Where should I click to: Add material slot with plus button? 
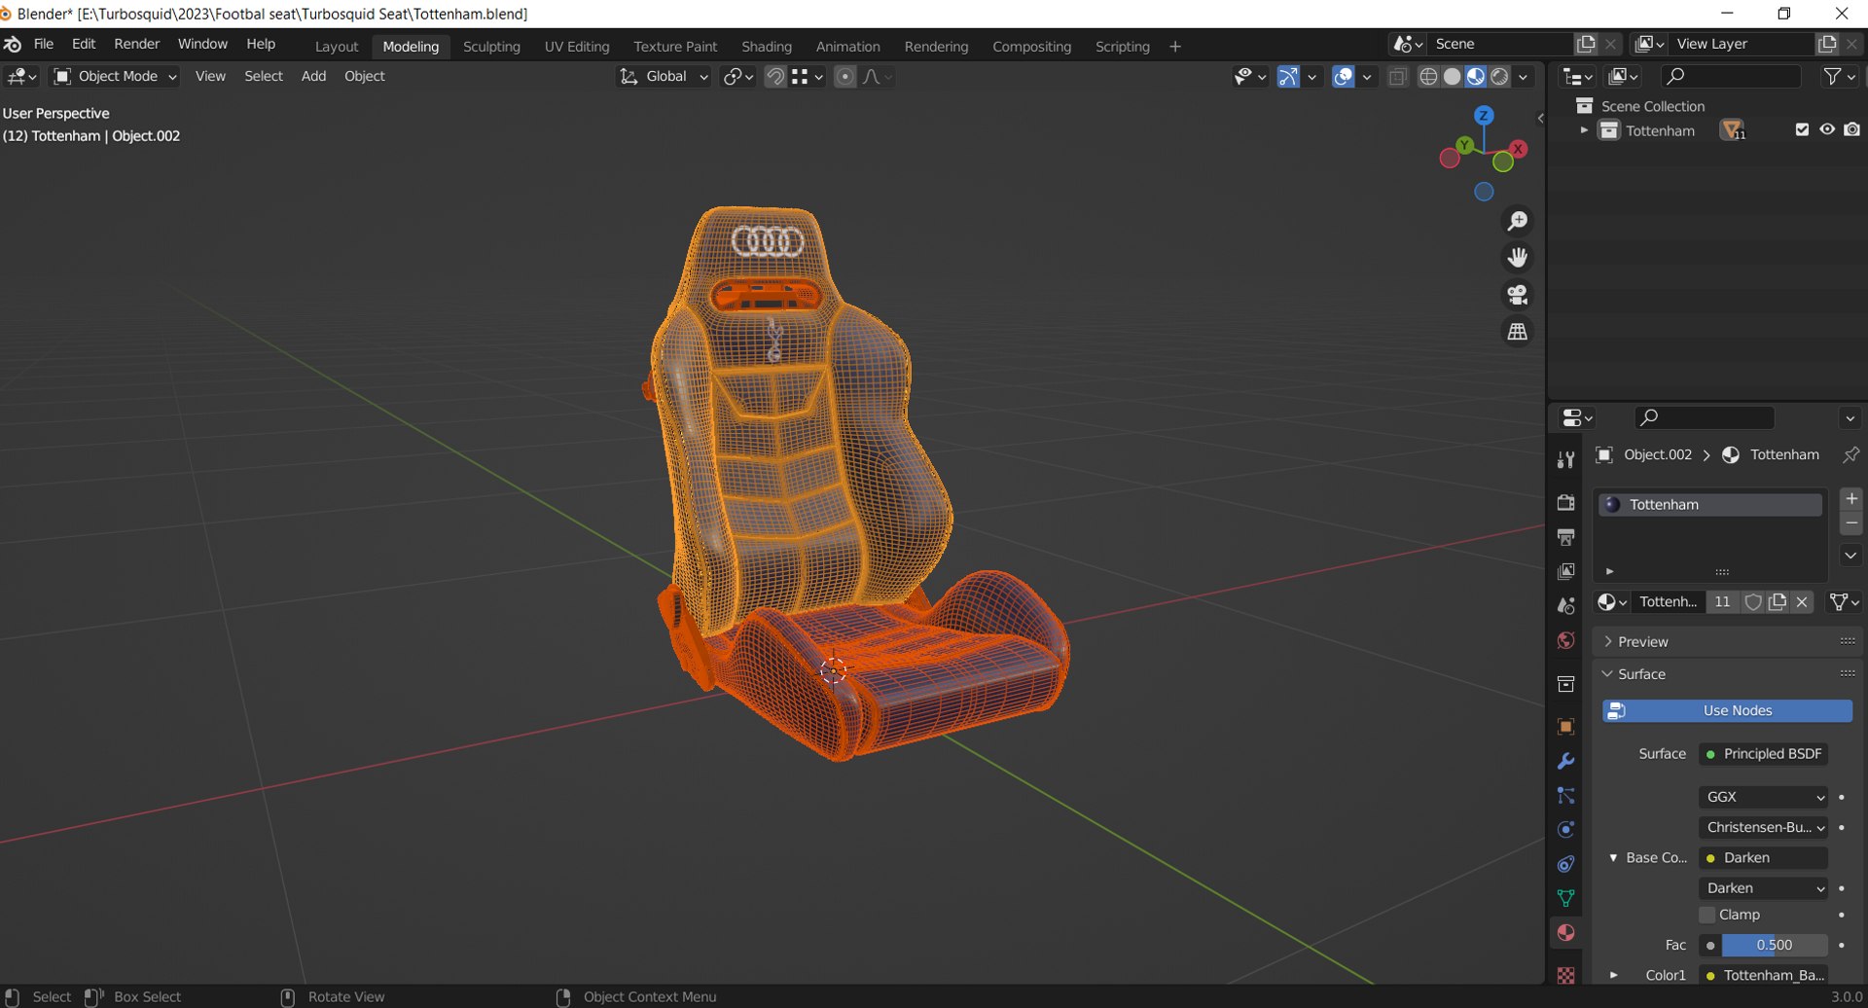pos(1851,498)
